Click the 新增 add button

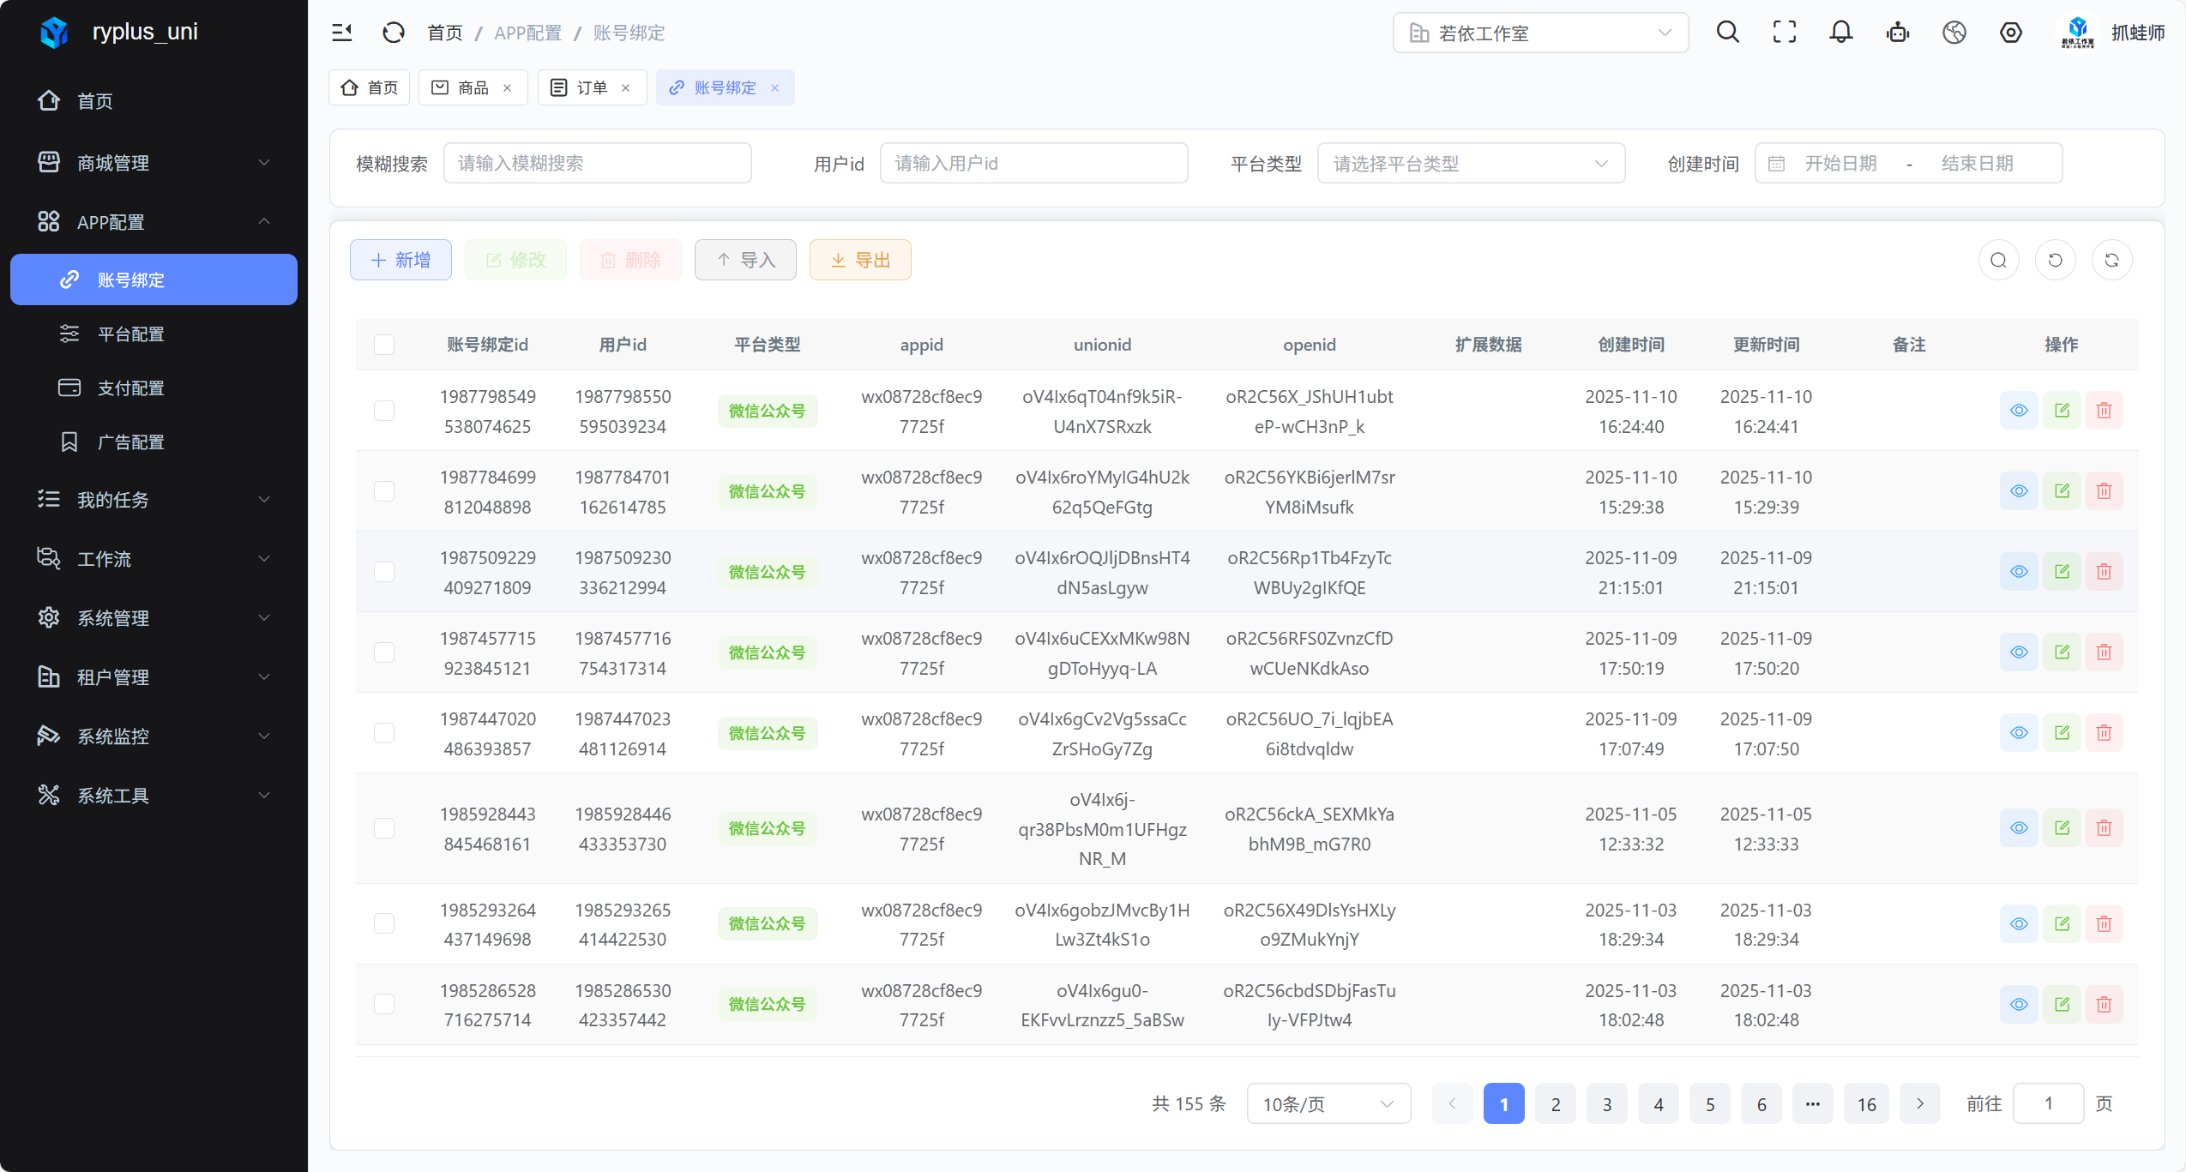click(x=400, y=260)
